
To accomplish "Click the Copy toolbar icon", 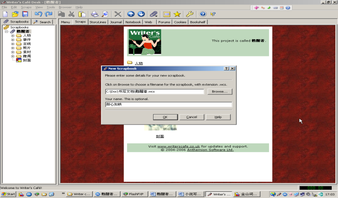I will pos(61,14).
